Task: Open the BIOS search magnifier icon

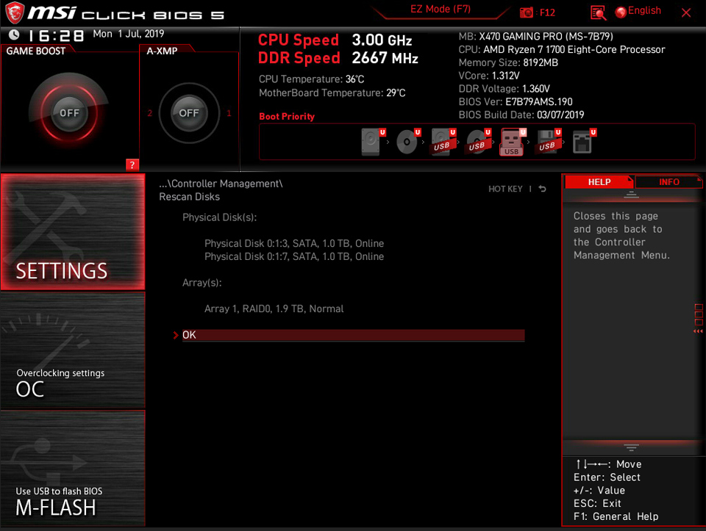Action: pos(598,12)
